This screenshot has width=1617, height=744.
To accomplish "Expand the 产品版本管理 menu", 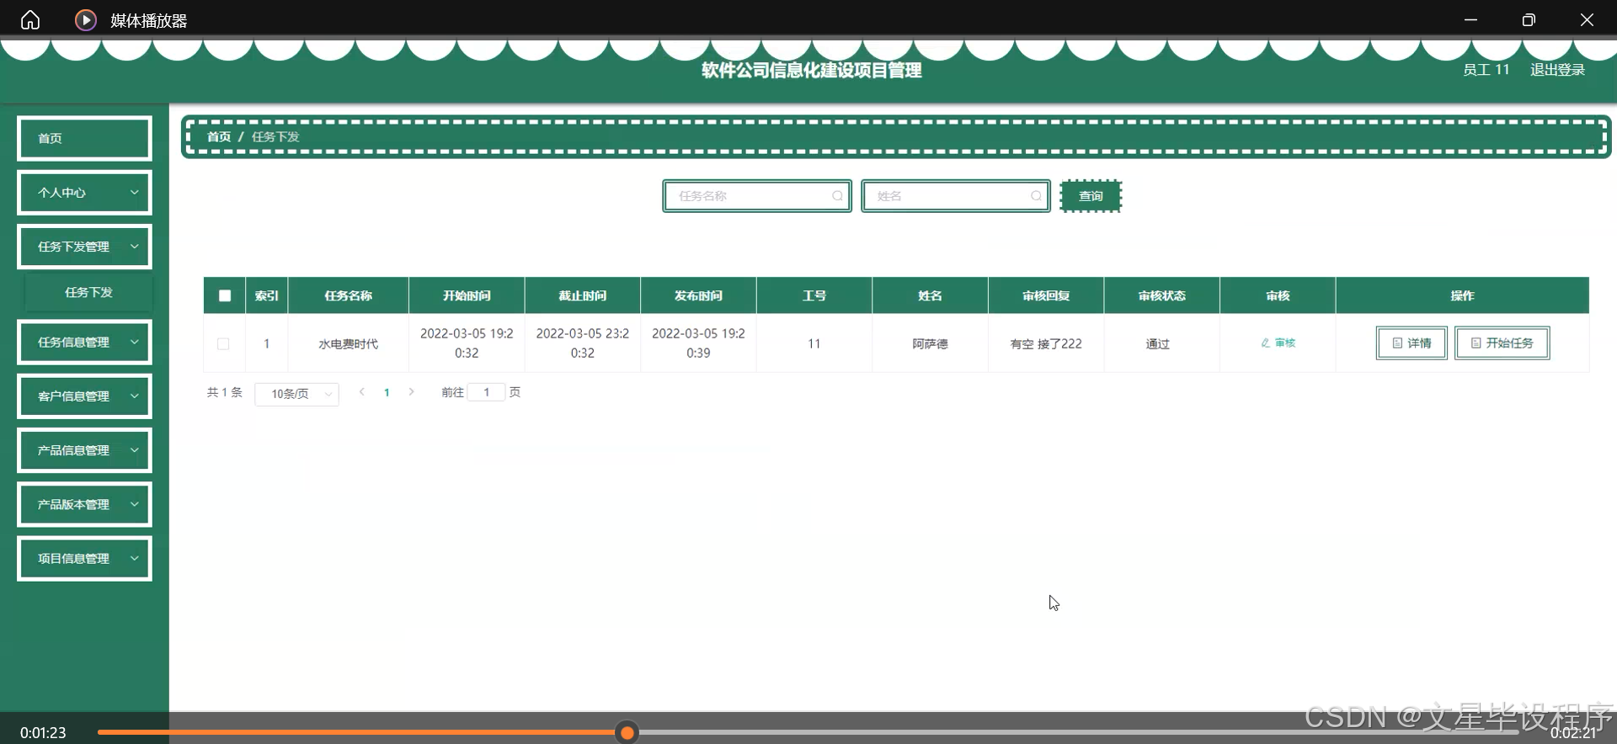I will click(x=84, y=504).
